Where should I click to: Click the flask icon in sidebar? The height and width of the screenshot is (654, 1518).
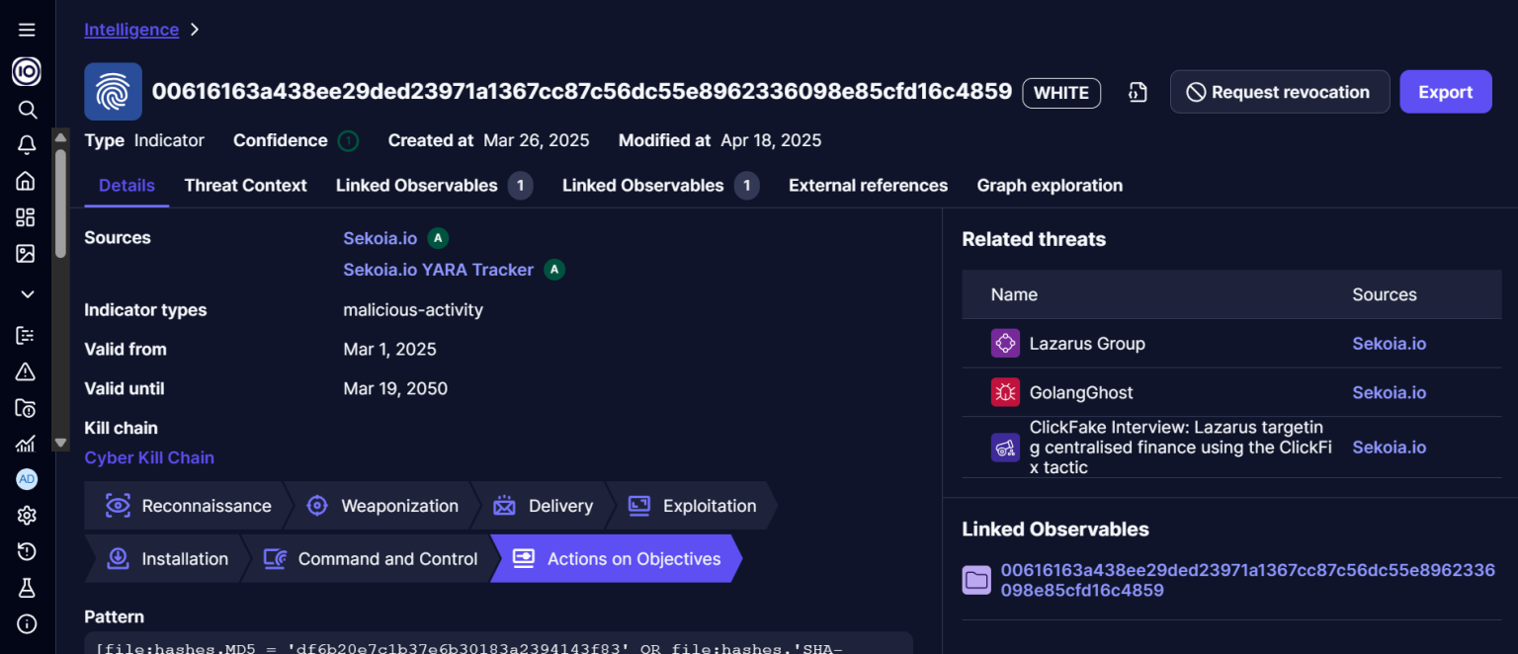click(27, 588)
